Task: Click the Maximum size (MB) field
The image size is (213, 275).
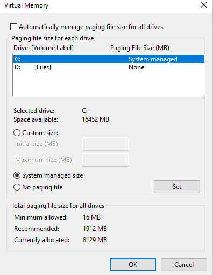Action: click(105, 160)
